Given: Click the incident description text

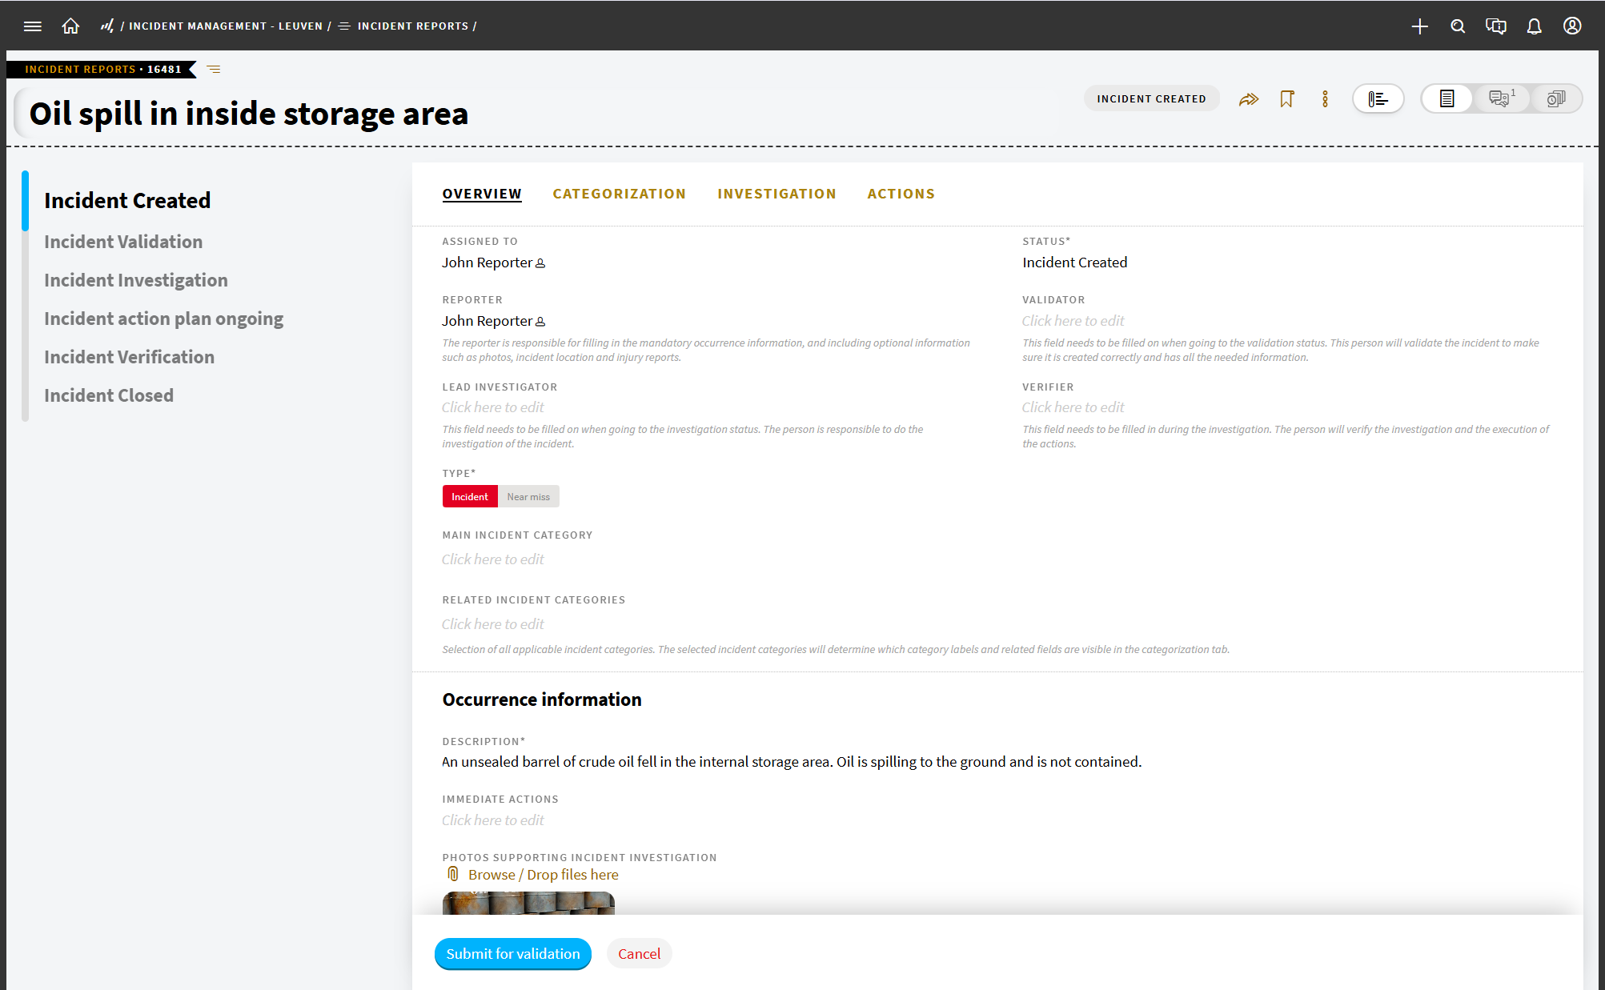Looking at the screenshot, I should (x=792, y=762).
